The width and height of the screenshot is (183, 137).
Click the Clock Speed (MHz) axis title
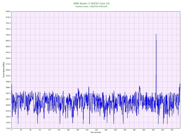point(4,70)
